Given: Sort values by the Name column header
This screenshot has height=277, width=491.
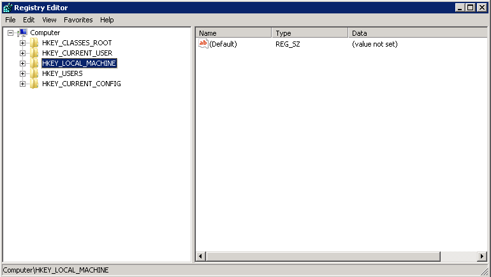Looking at the screenshot, I should 233,33.
